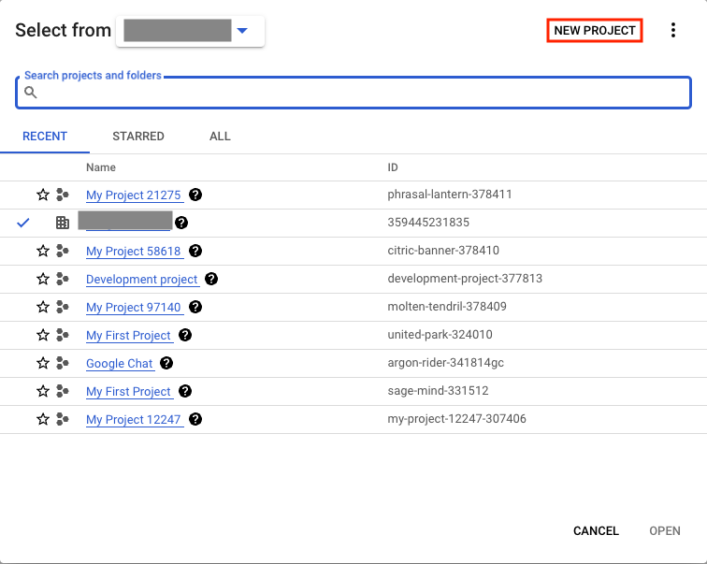Screen dimensions: 707x564
Task: Star the My Project 97140 project
Action: click(42, 308)
